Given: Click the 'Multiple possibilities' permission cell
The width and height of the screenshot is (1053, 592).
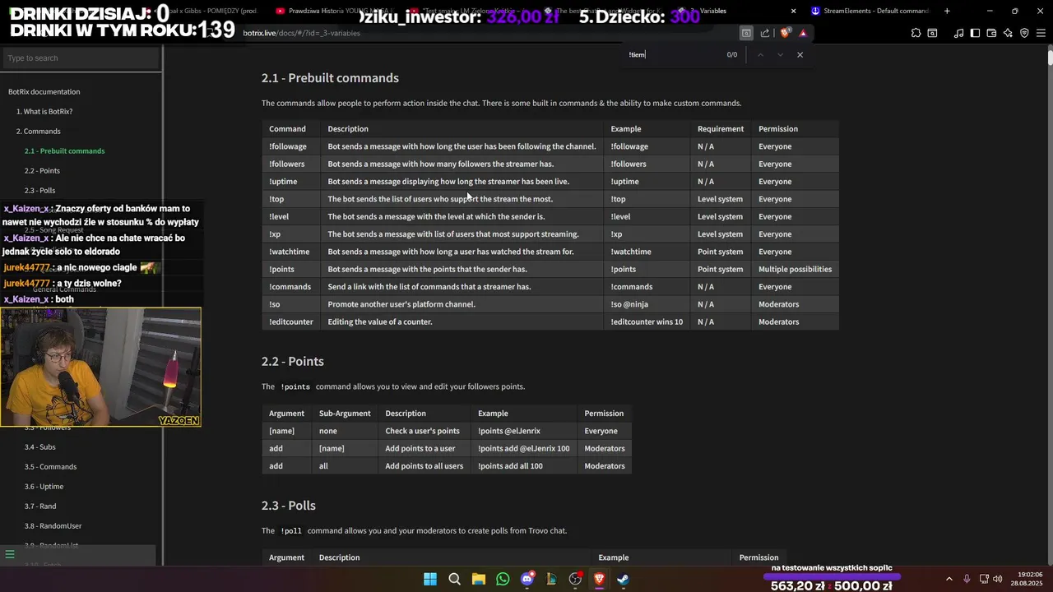Looking at the screenshot, I should 795,269.
